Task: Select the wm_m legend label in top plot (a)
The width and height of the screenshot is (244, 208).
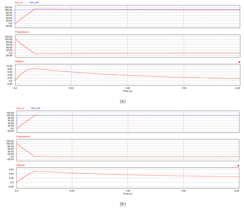Action: 19,2
